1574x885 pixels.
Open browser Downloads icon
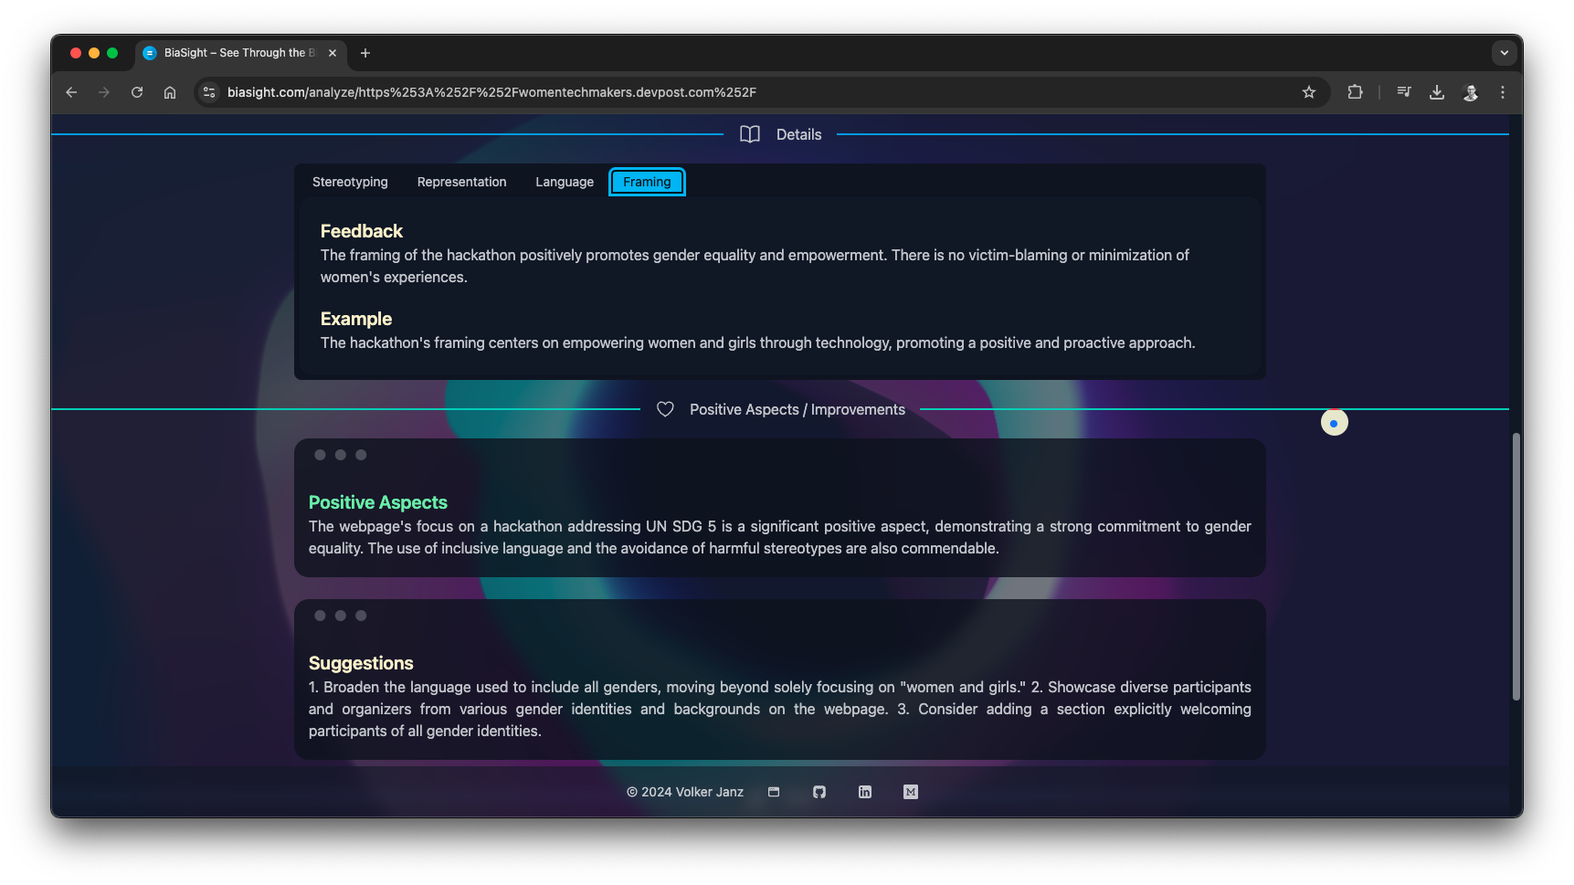[x=1436, y=92]
